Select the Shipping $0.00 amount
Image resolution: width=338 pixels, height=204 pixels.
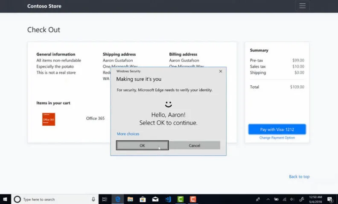[300, 73]
